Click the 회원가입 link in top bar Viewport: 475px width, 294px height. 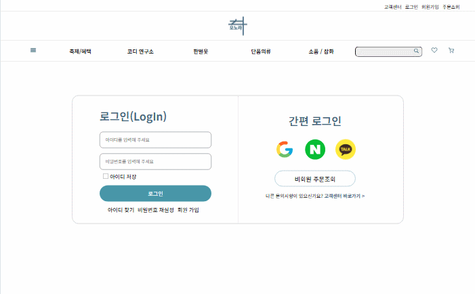tap(430, 7)
